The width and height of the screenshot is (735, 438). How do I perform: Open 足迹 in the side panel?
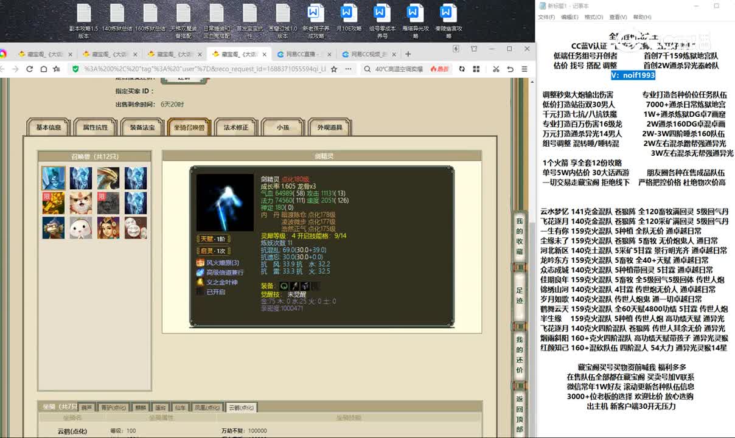519,296
